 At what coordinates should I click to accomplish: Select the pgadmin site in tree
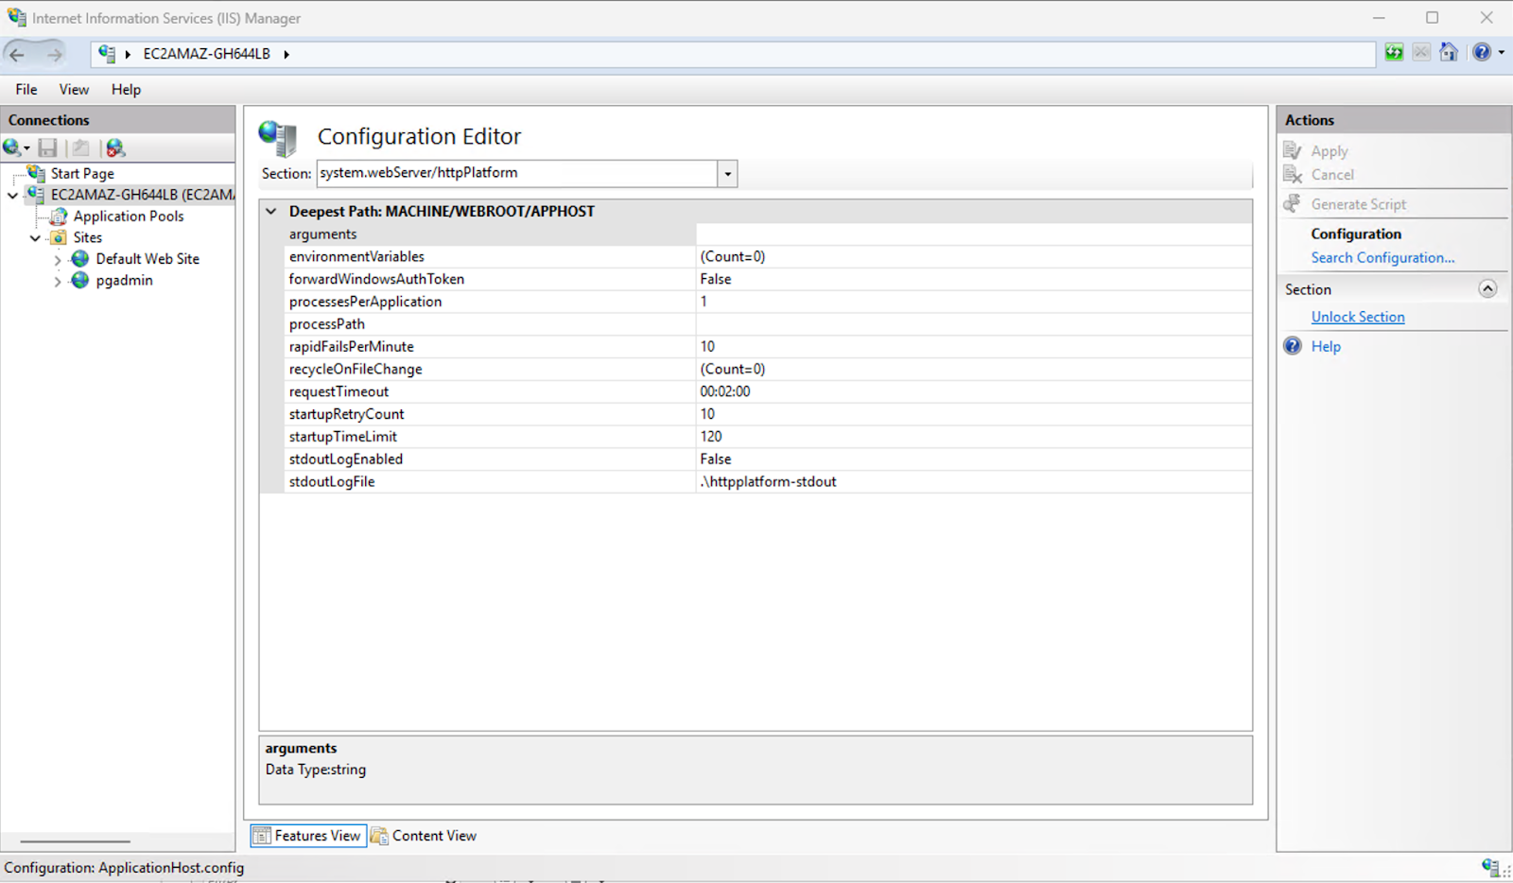tap(124, 281)
